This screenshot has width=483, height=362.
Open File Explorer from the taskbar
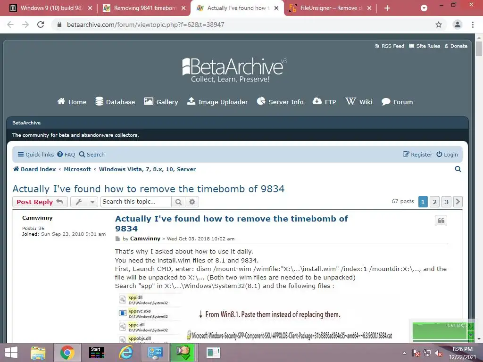[x=38, y=353]
